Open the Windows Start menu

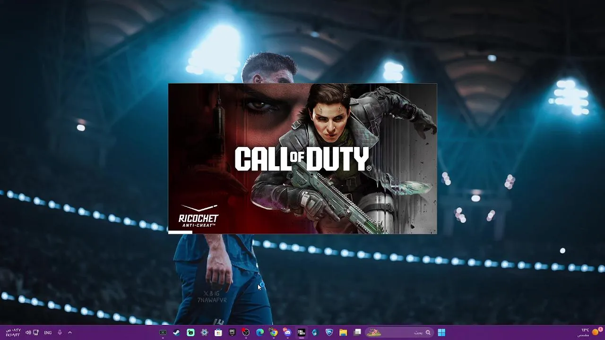point(441,332)
